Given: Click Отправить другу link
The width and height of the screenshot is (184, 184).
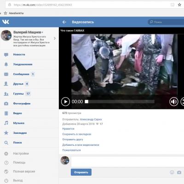Looking at the screenshot, I should click(x=73, y=139).
